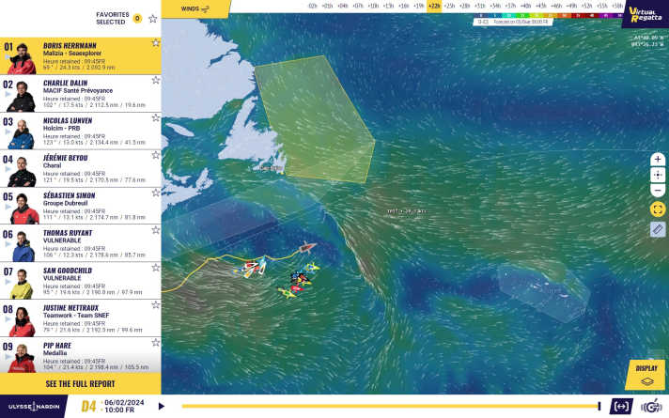Click See the Full Report
The image size is (669, 418).
(x=80, y=384)
